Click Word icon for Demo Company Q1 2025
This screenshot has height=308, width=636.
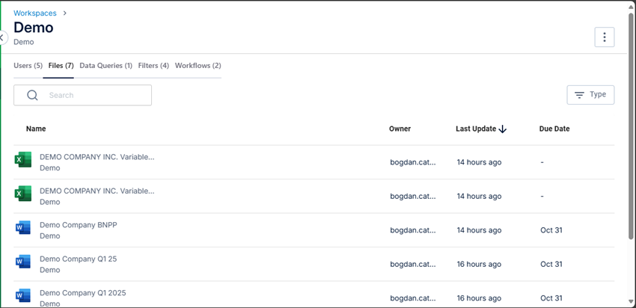22,295
